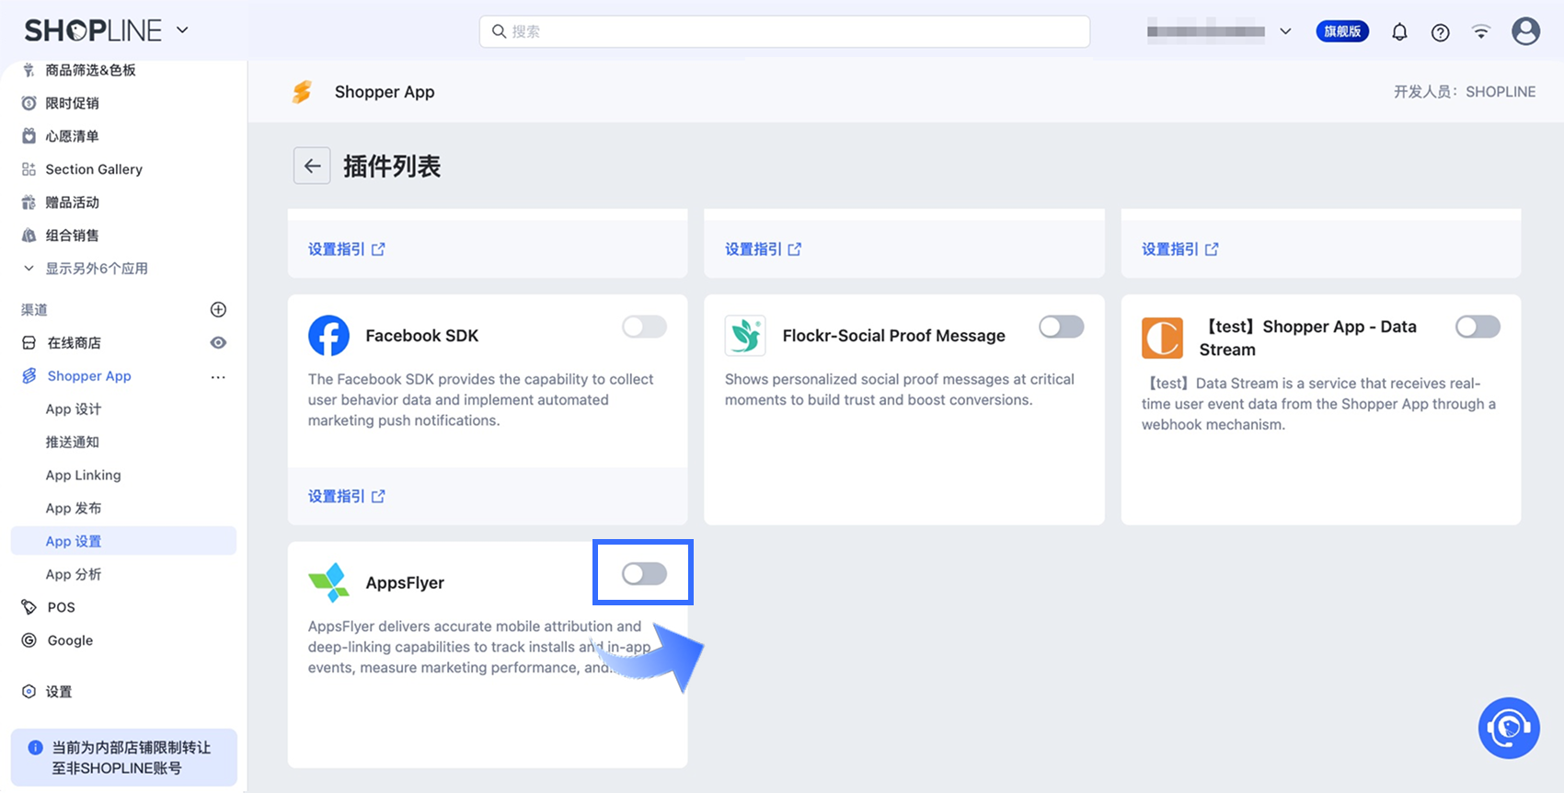1564x793 pixels.
Task: Open App 分析 in the sidebar
Action: coord(74,575)
